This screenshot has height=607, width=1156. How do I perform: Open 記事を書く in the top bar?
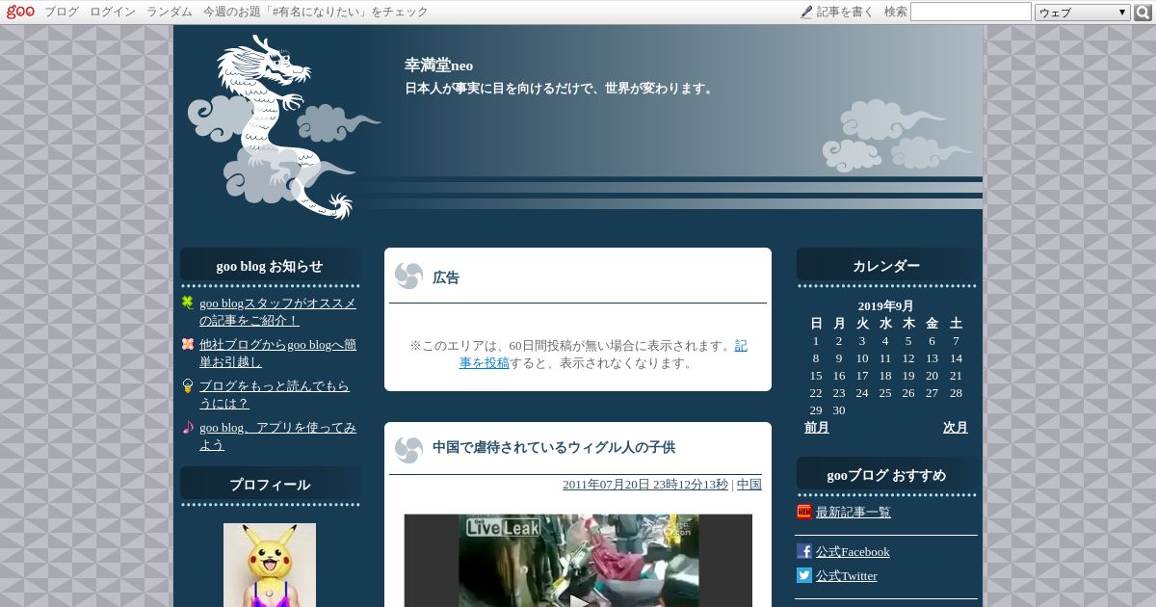[845, 12]
